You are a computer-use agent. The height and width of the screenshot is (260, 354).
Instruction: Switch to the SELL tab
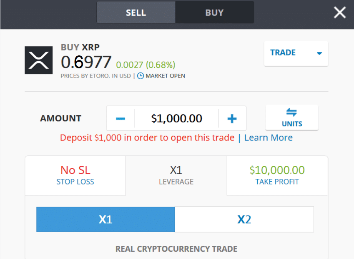(136, 12)
